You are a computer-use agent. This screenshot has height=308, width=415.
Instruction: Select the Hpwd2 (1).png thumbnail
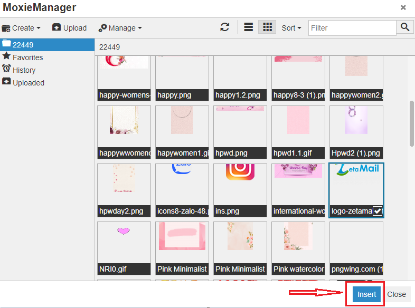[x=356, y=132]
